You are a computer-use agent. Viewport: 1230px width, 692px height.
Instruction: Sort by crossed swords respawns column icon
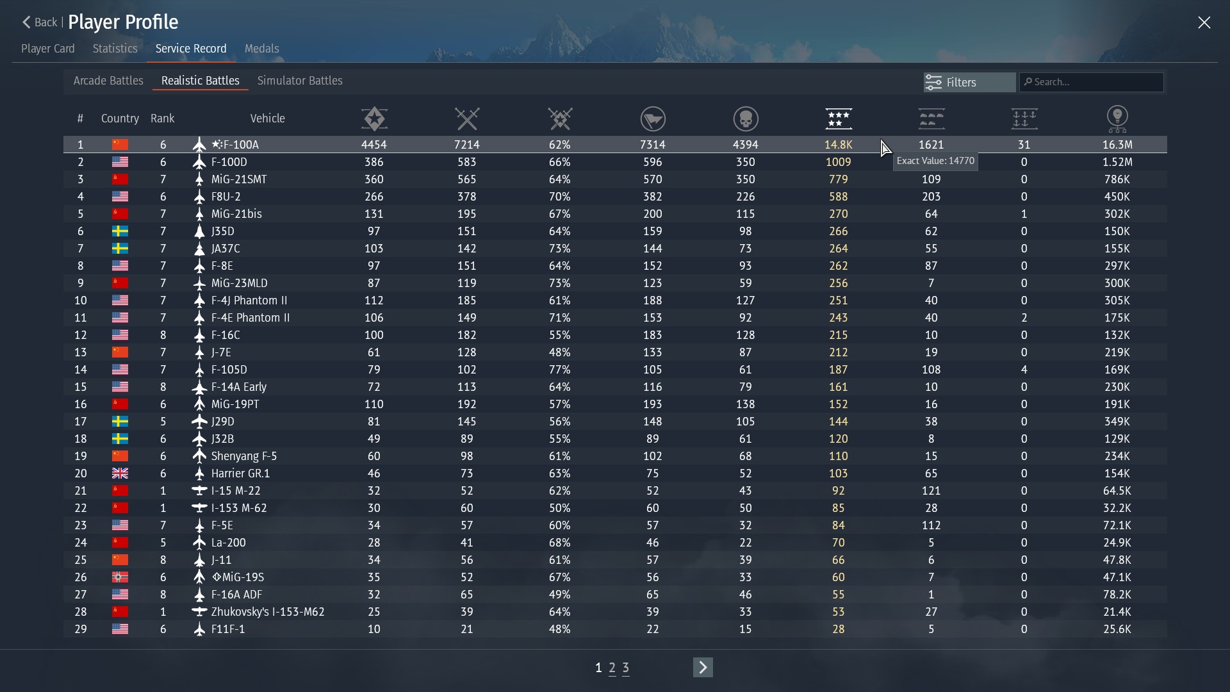coord(467,119)
